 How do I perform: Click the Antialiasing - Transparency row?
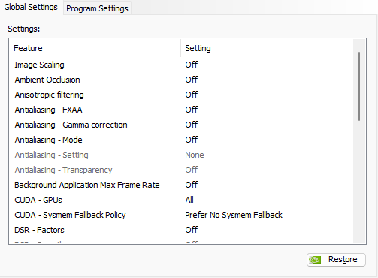(181, 170)
